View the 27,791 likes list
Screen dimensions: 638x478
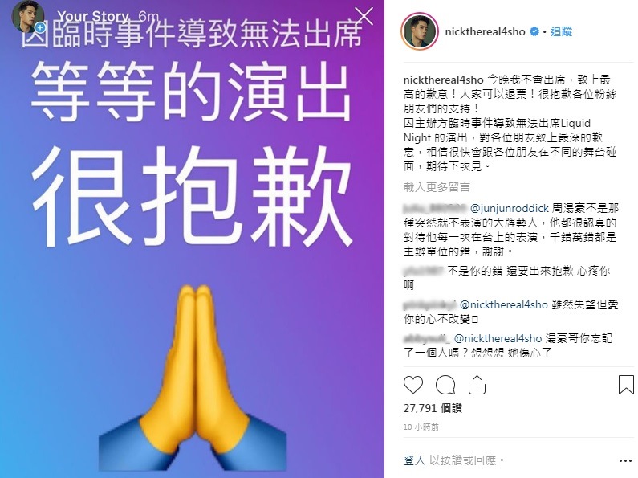[x=433, y=408]
